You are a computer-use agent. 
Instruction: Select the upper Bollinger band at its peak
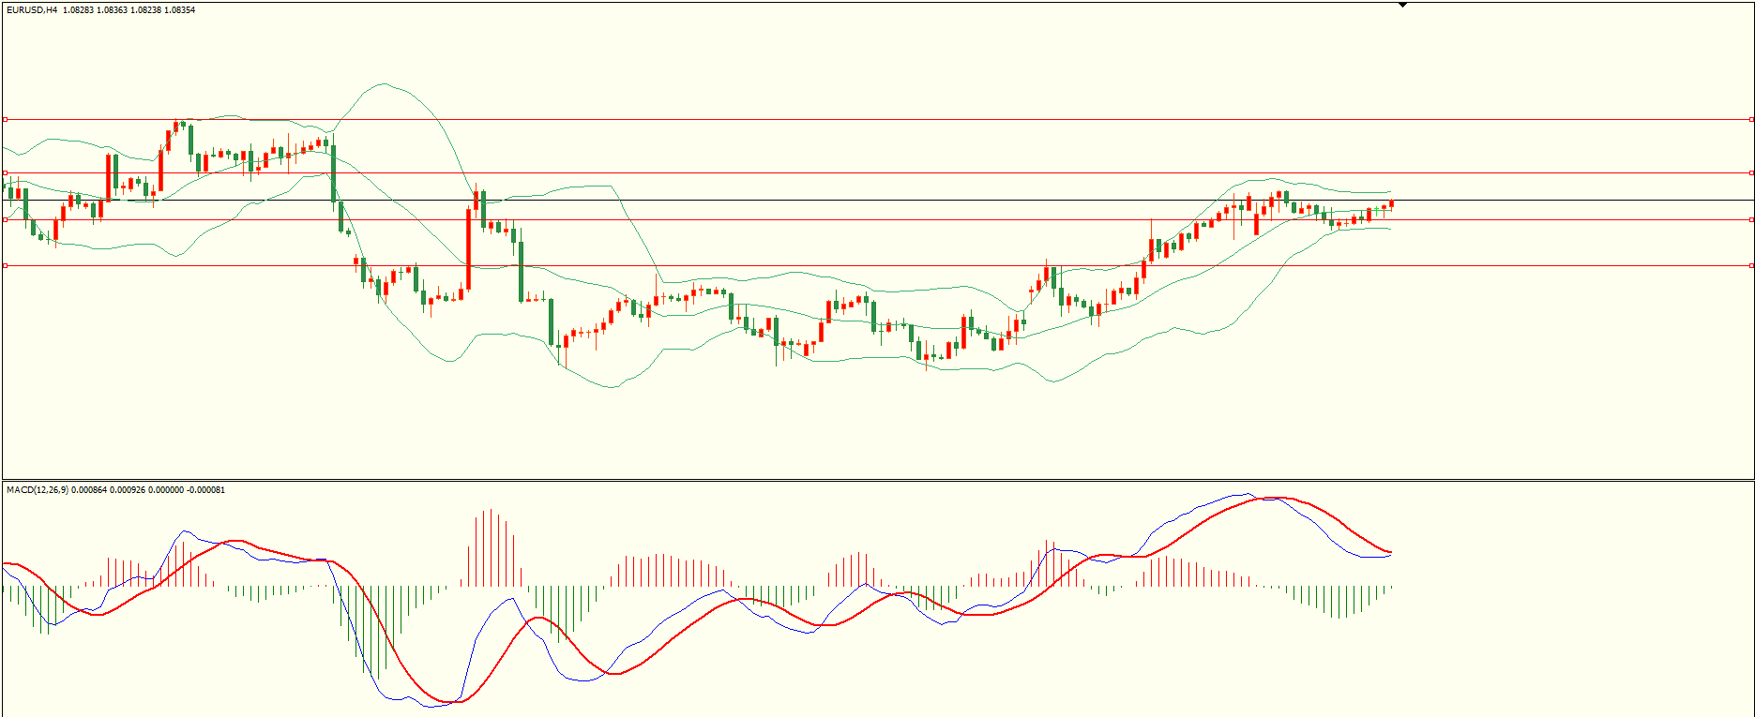[383, 83]
